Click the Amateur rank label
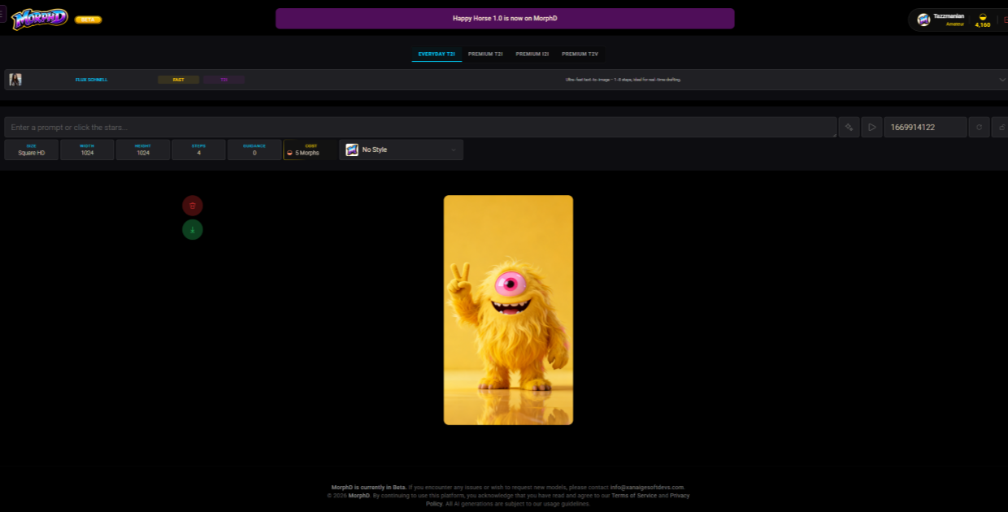Screen dimensions: 1008x512 click(954, 24)
